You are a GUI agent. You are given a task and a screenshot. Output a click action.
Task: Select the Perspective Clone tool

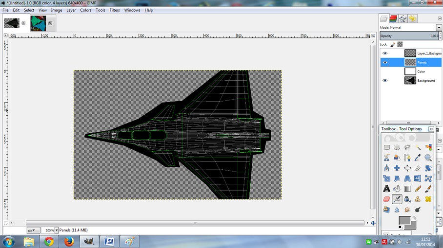point(387,210)
